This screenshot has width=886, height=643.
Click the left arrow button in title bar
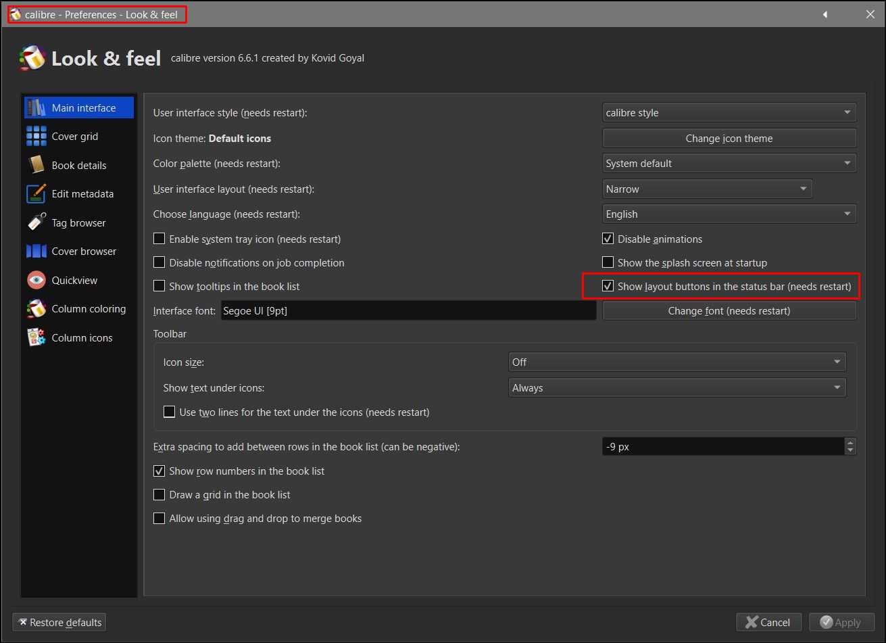coord(825,14)
